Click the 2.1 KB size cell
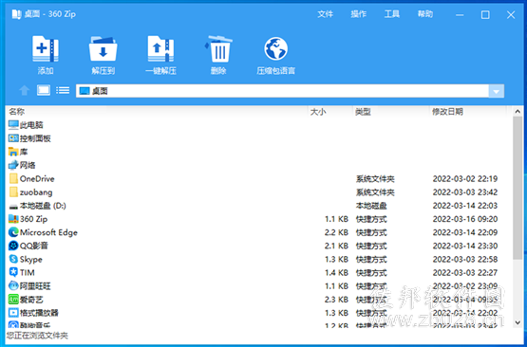 (336, 246)
